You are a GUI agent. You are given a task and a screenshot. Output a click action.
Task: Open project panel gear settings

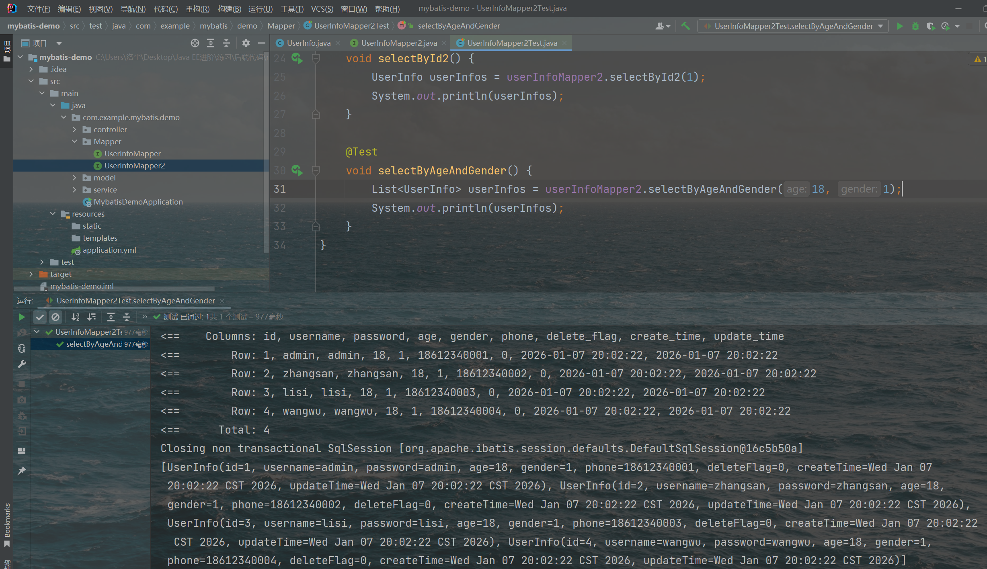pos(246,43)
